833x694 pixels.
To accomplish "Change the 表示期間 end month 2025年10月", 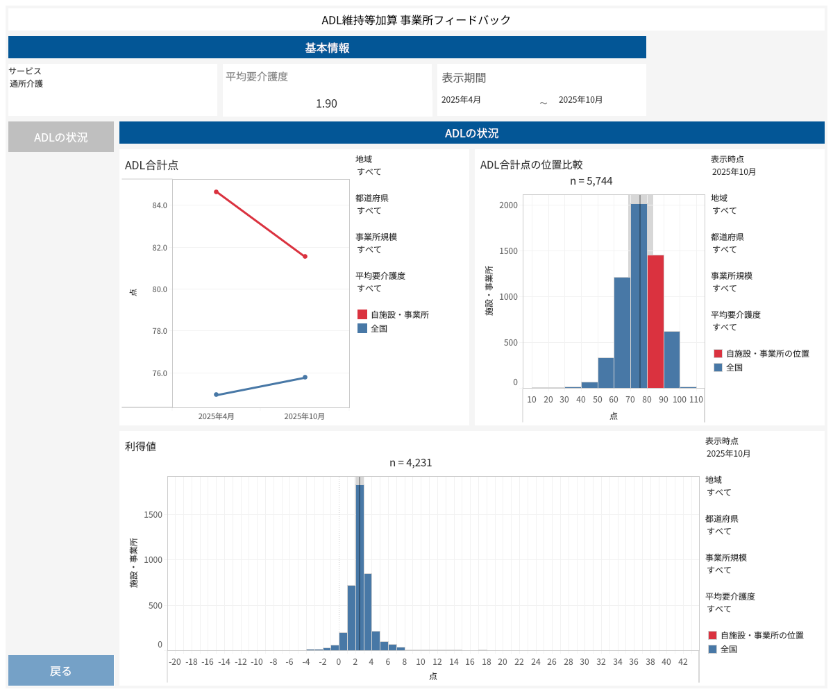I will [x=581, y=100].
